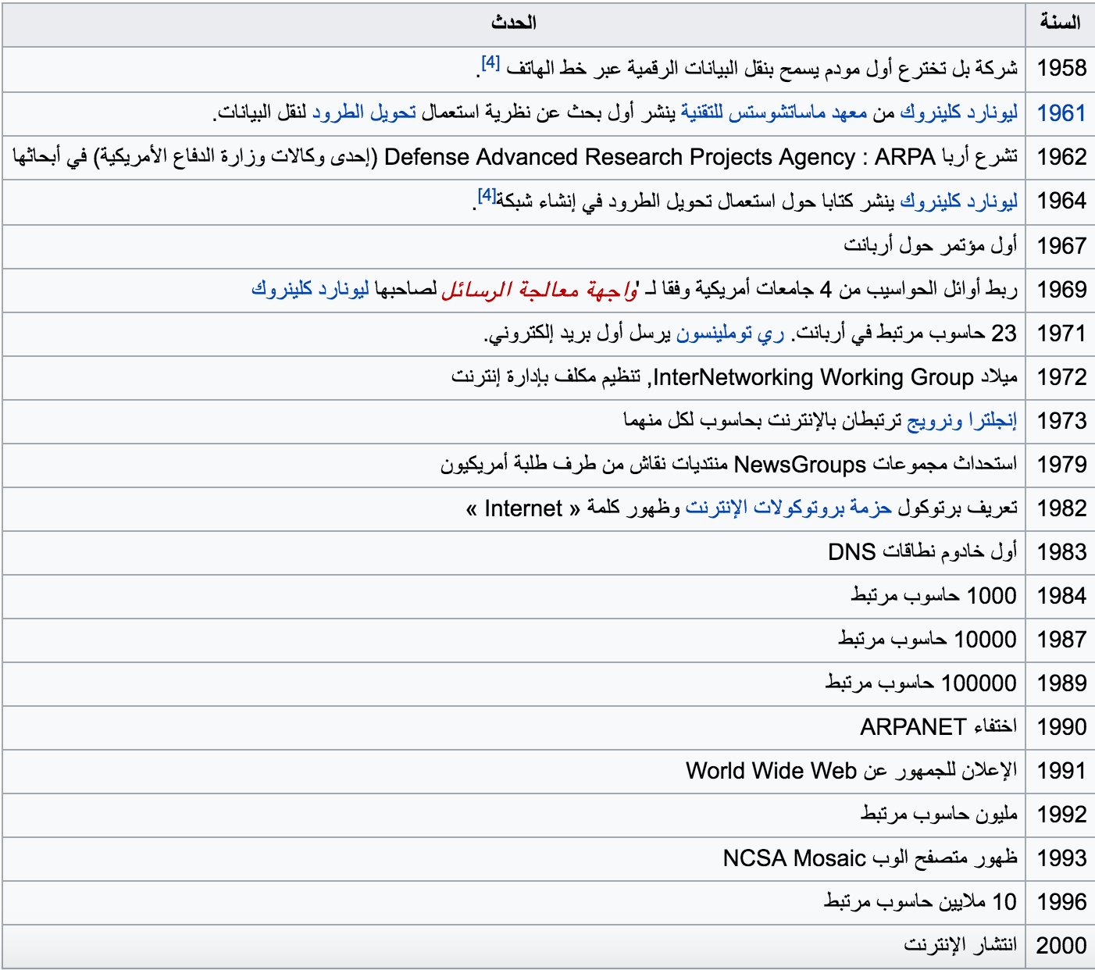Select the 1979 year cell
This screenshot has height=970, width=1095.
click(1061, 465)
